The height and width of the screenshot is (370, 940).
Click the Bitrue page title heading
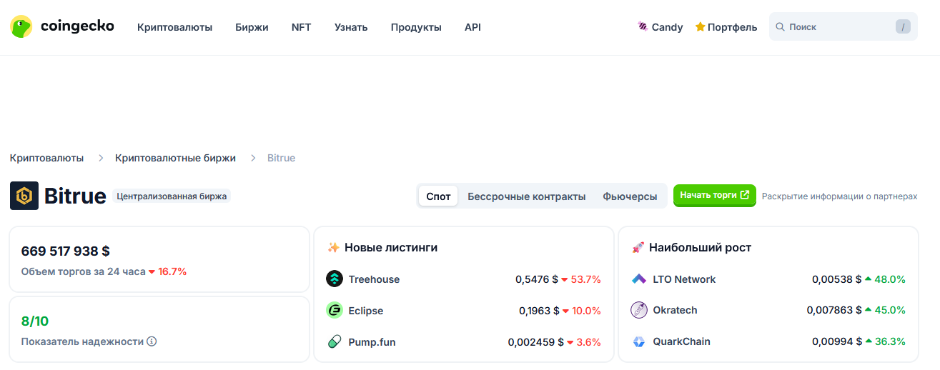[x=75, y=196]
